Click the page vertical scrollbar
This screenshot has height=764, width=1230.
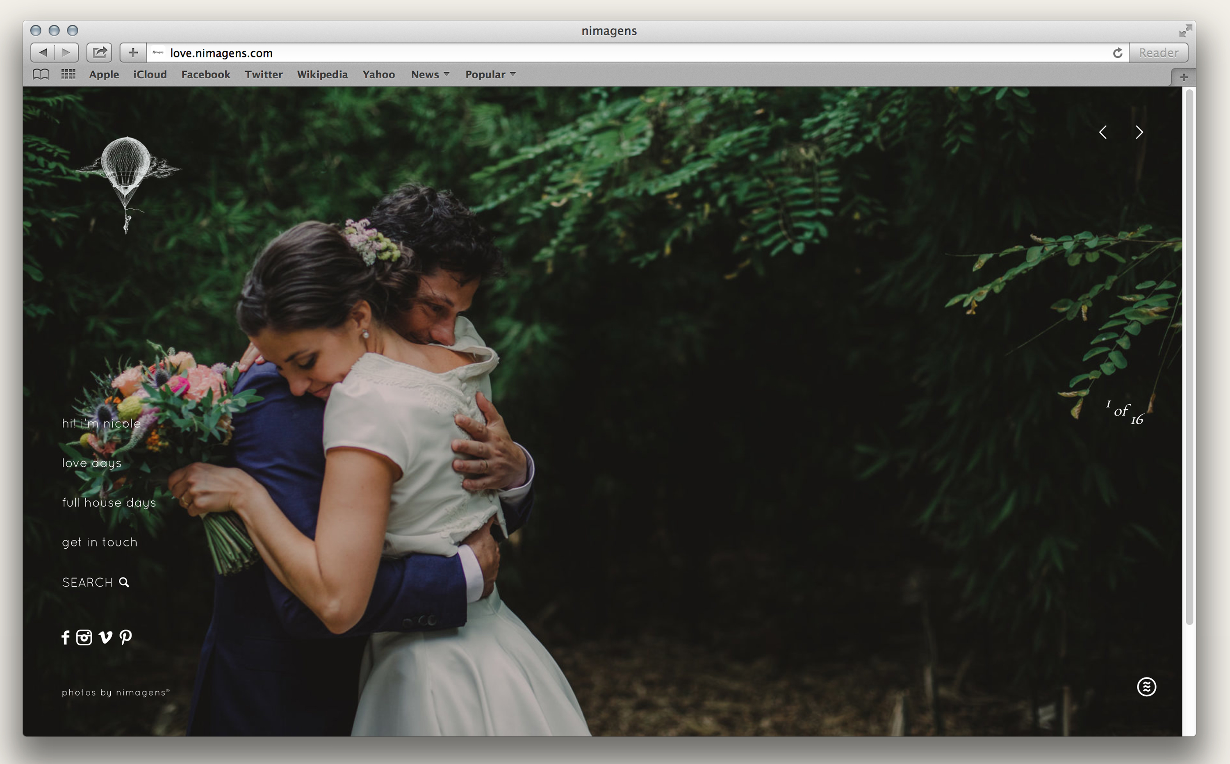click(x=1189, y=353)
